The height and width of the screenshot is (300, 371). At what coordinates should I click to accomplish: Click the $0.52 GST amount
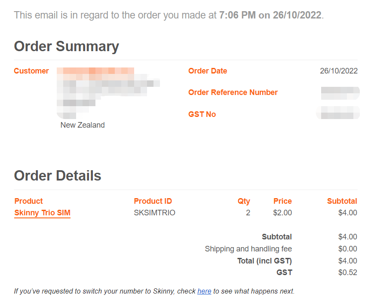point(348,272)
